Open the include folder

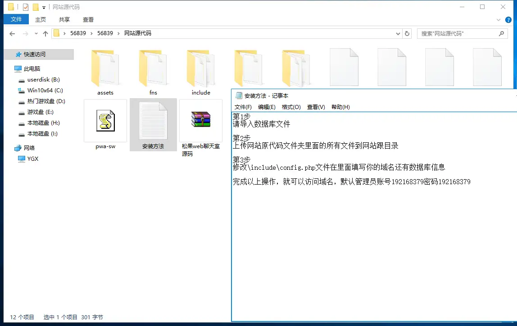tap(201, 68)
